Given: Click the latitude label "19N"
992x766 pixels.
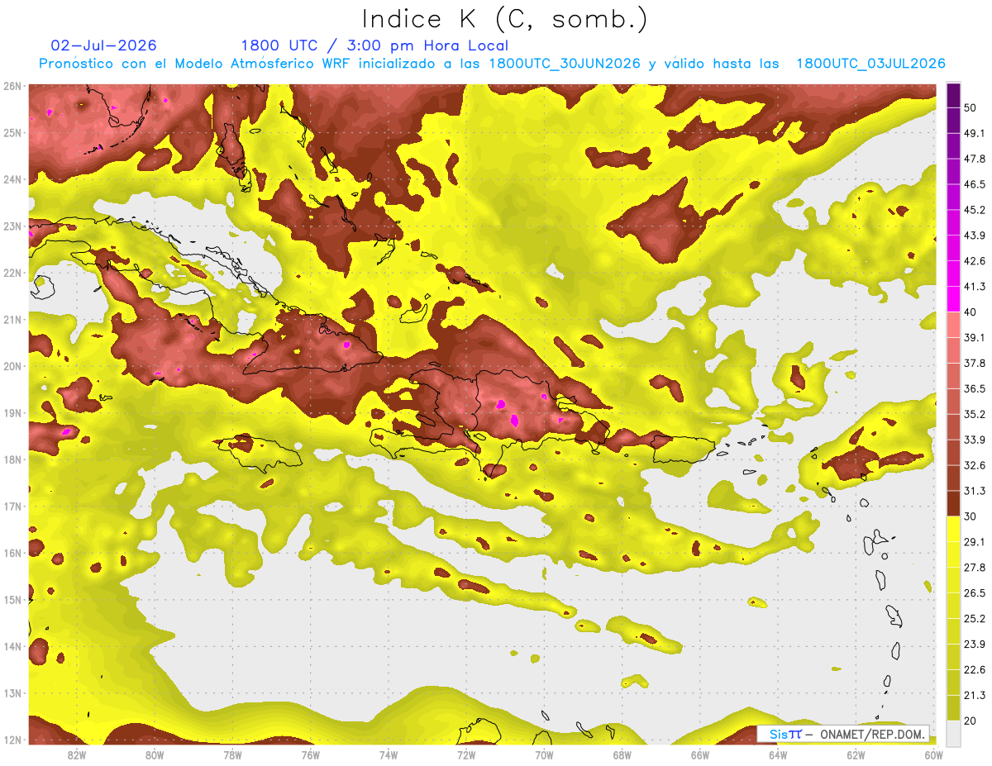Looking at the screenshot, I should click(12, 413).
